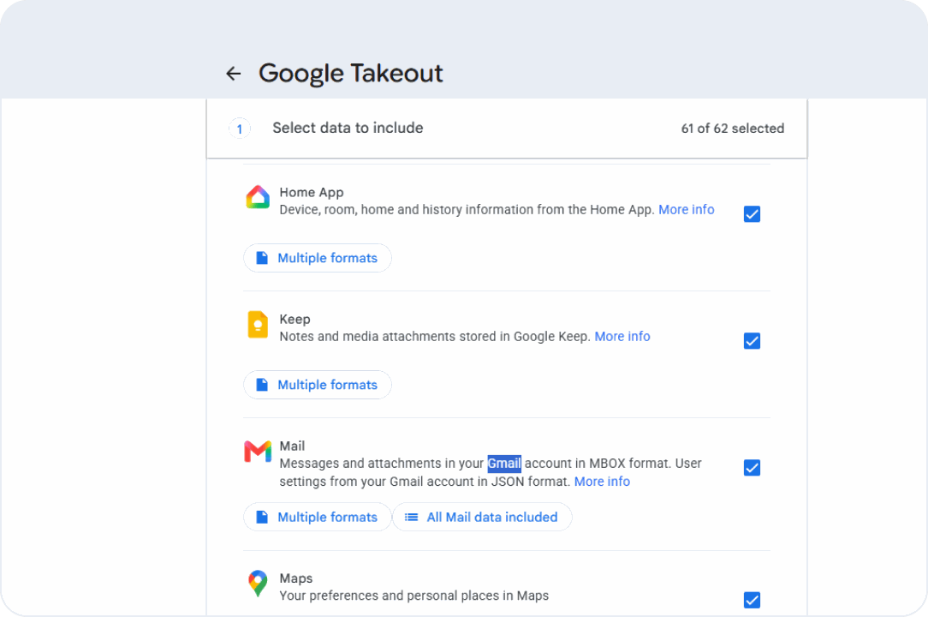Open More info link for Home App
The image size is (928, 617).
tap(686, 210)
